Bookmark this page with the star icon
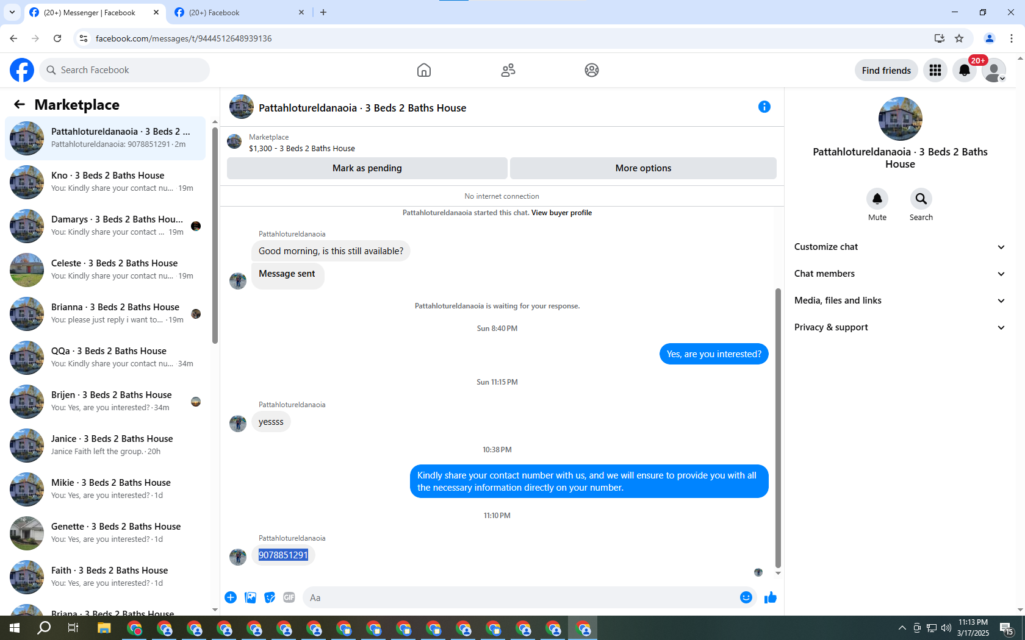The image size is (1025, 640). (x=959, y=38)
